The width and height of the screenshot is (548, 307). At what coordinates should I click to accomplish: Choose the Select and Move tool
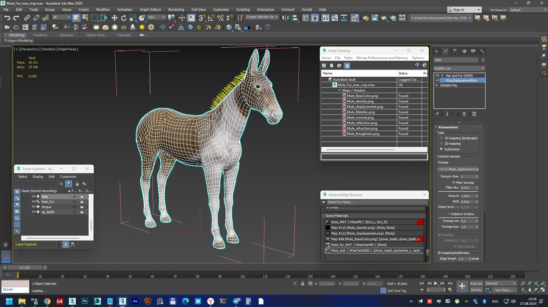pos(114,18)
